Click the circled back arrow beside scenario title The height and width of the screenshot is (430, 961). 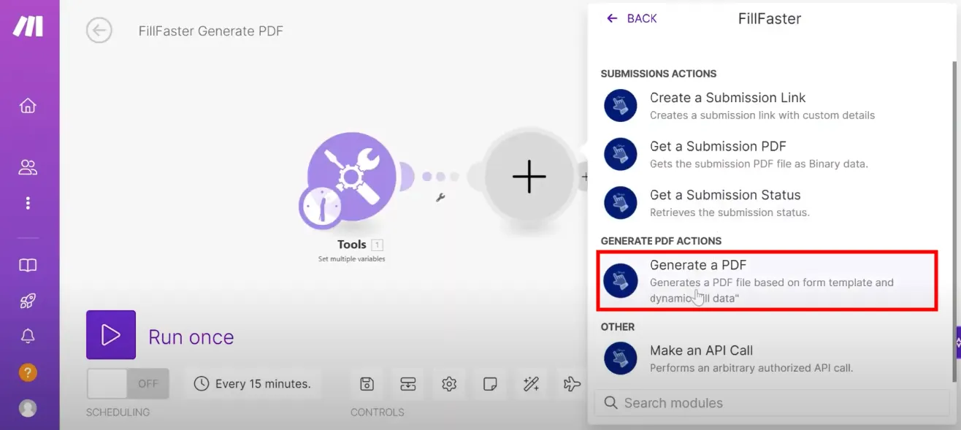99,31
